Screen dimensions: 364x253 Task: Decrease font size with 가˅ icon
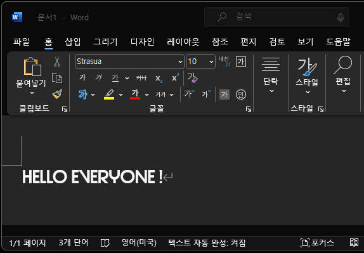coord(206,94)
